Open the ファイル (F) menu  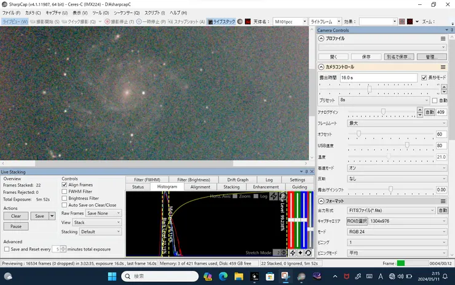(x=11, y=13)
